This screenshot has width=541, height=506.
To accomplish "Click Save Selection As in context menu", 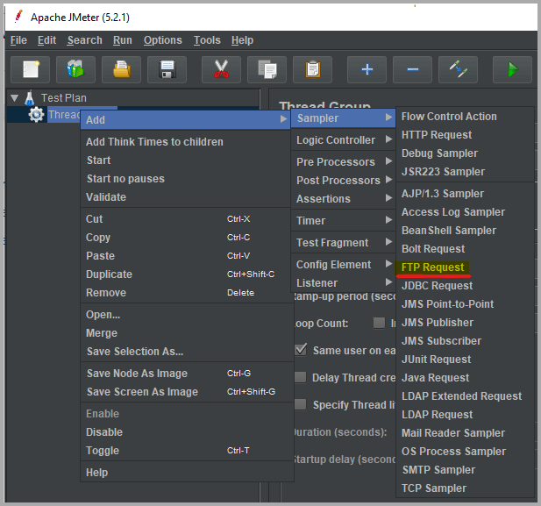I will pos(134,352).
